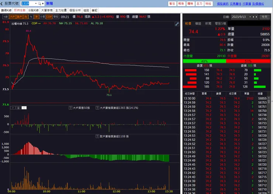Click the red 51% outer volume bar
This screenshot has height=194, width=273.
tap(248, 61)
